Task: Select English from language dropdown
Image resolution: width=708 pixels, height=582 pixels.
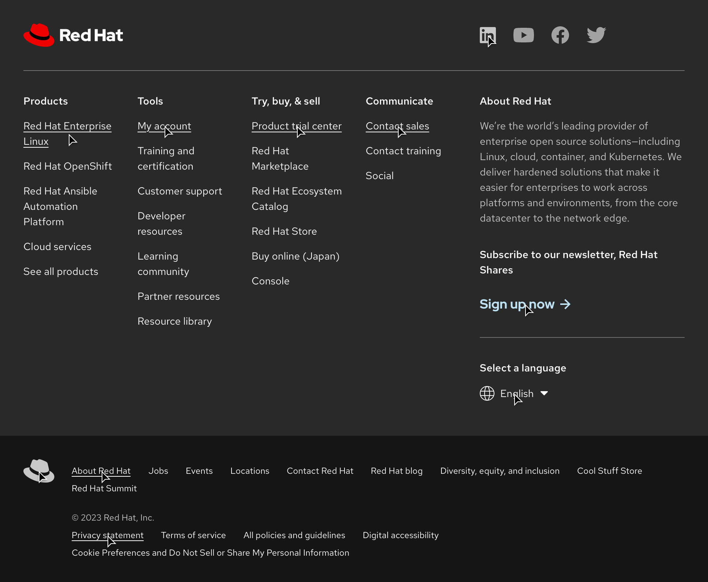Action: tap(516, 393)
